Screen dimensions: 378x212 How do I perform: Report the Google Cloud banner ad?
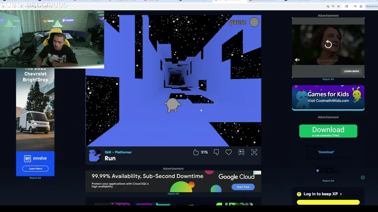coord(173,194)
